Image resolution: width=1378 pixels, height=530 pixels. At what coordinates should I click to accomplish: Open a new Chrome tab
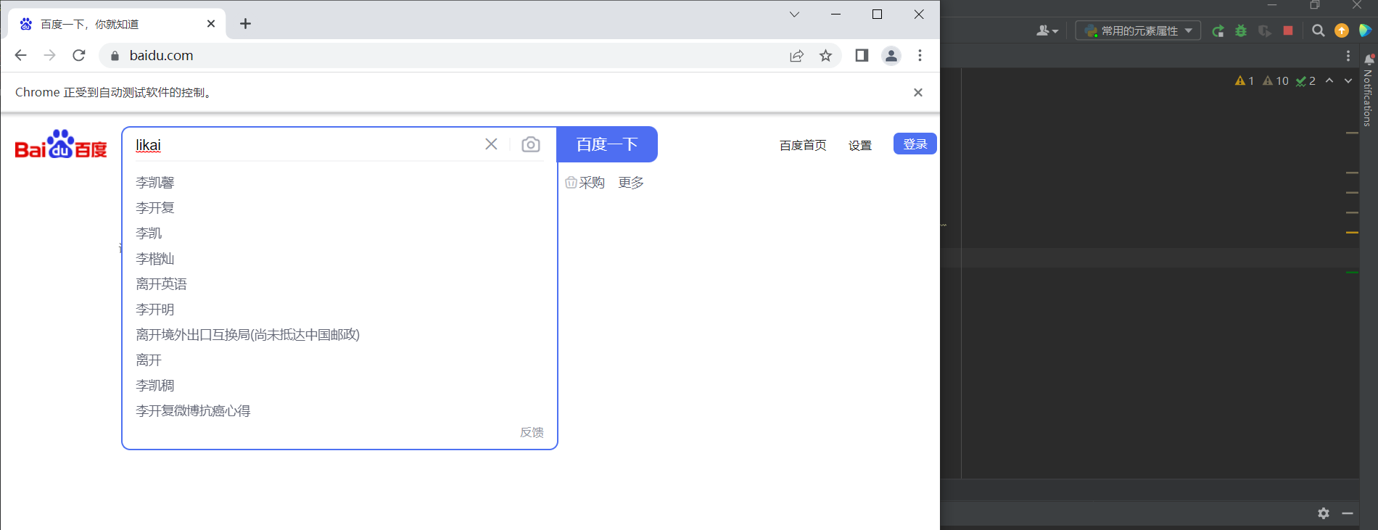tap(245, 24)
